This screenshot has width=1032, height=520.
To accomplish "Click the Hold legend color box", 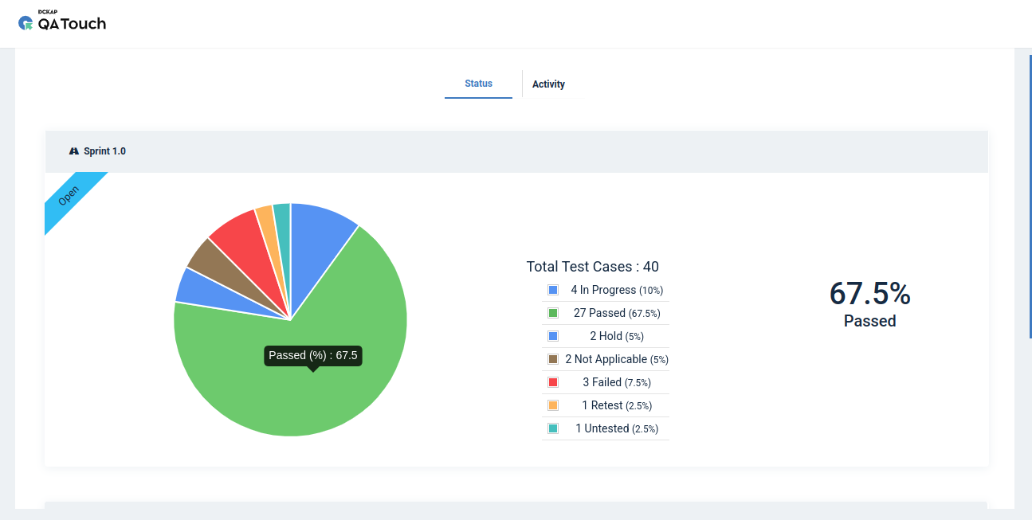I will [x=553, y=336].
